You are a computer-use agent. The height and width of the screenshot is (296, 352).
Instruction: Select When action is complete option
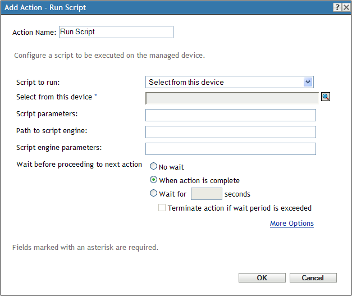(x=153, y=180)
